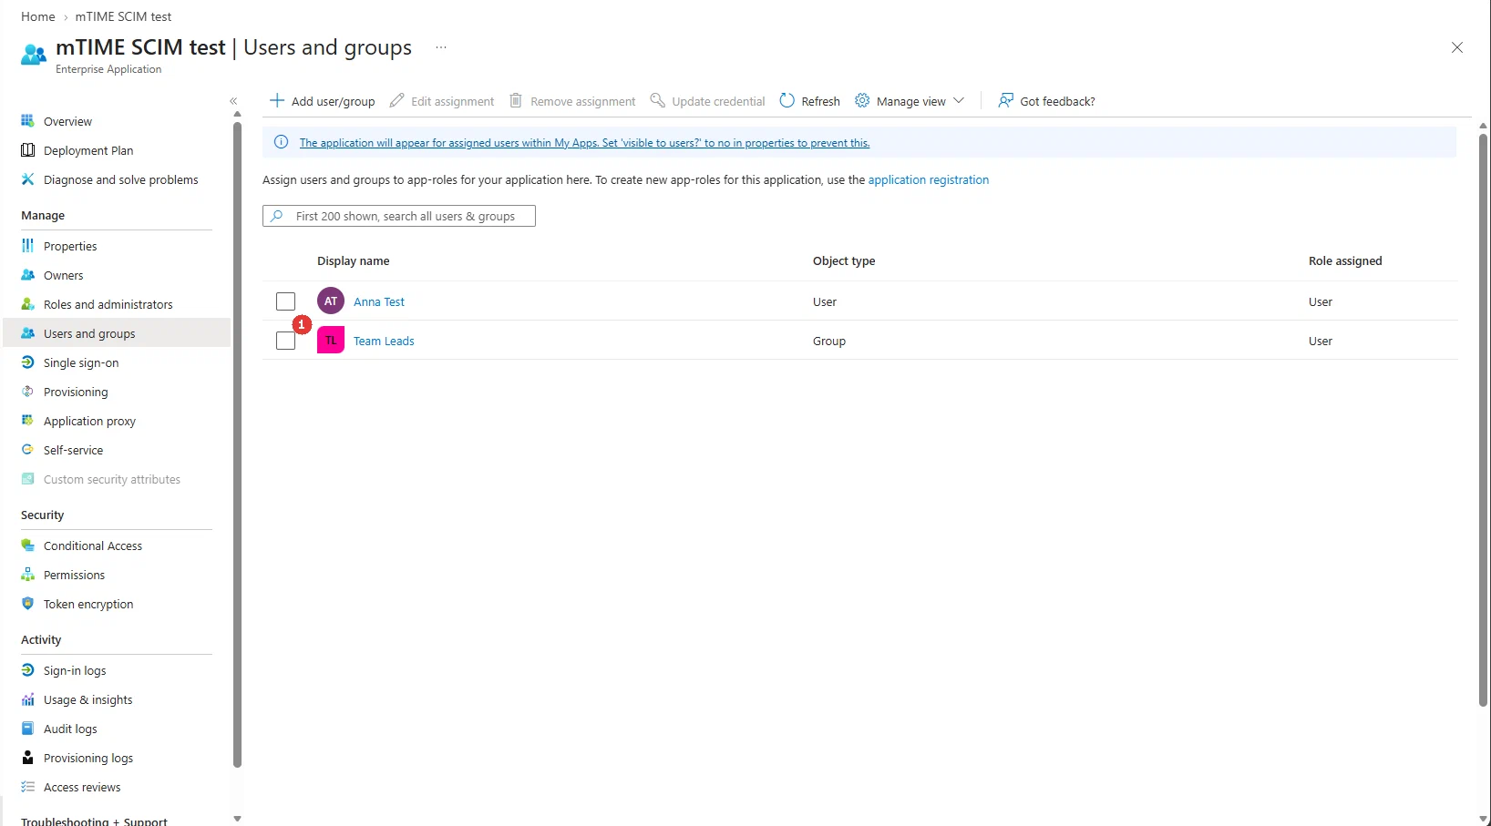Viewport: 1491px width, 826px height.
Task: Click the Role assigned column header
Action: (1345, 260)
